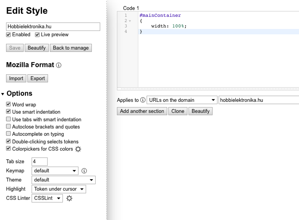Screen dimensions: 299x220
Task: Expand the Highlight dropdown
Action: (x=59, y=189)
